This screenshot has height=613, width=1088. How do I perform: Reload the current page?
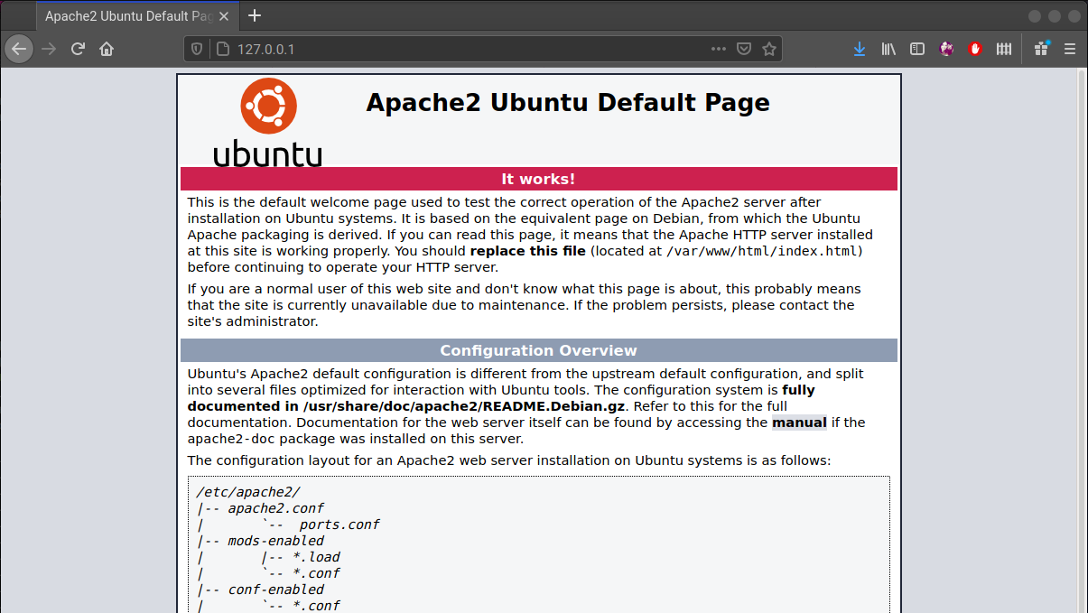pyautogui.click(x=78, y=49)
